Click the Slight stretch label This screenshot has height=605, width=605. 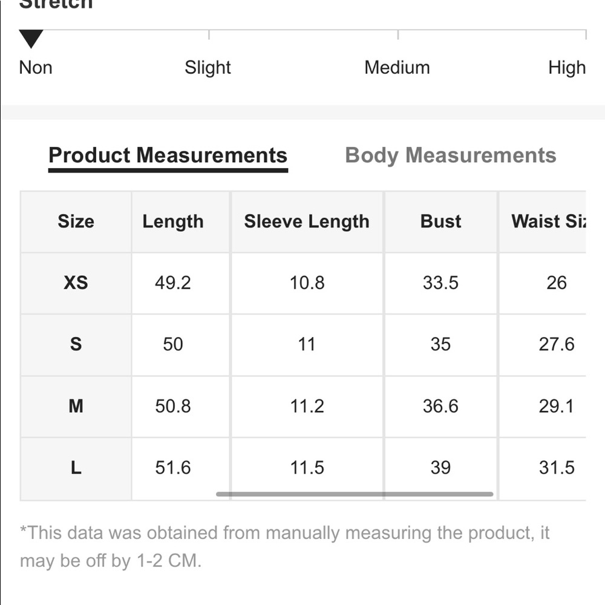tap(208, 68)
